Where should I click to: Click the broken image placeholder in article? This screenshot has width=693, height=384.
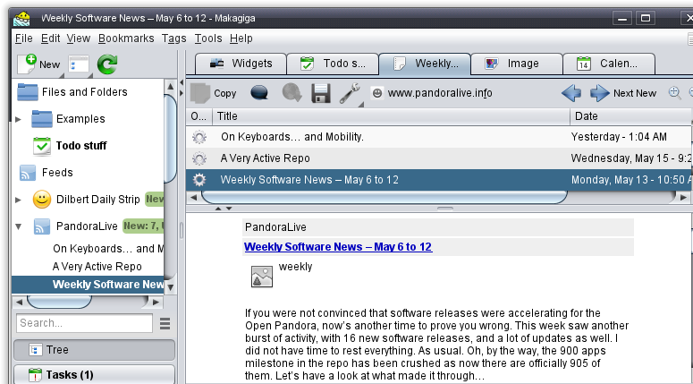coord(262,277)
